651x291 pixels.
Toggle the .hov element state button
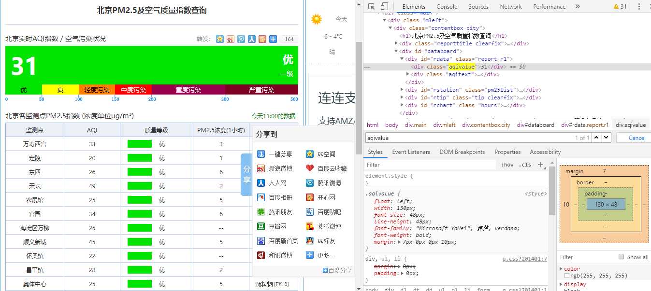(507, 165)
